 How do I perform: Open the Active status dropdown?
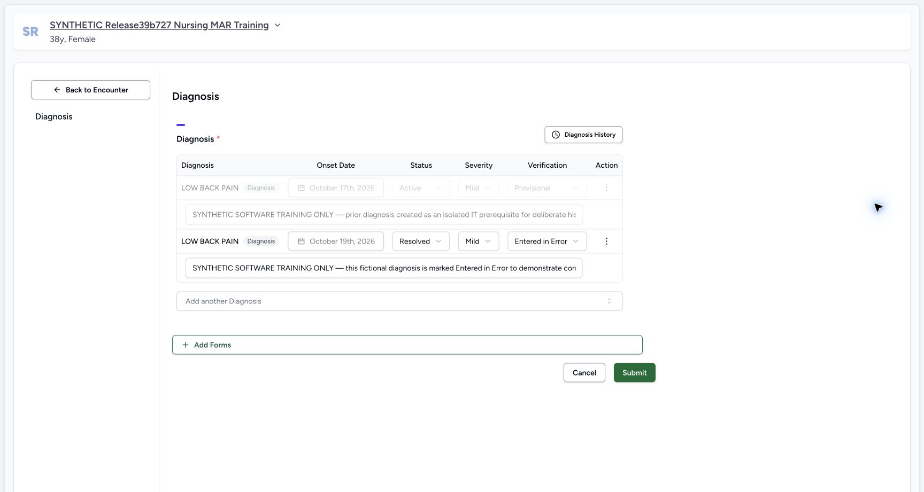[421, 188]
